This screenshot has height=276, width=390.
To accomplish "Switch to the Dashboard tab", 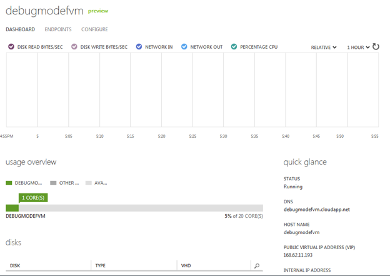I will tap(20, 29).
